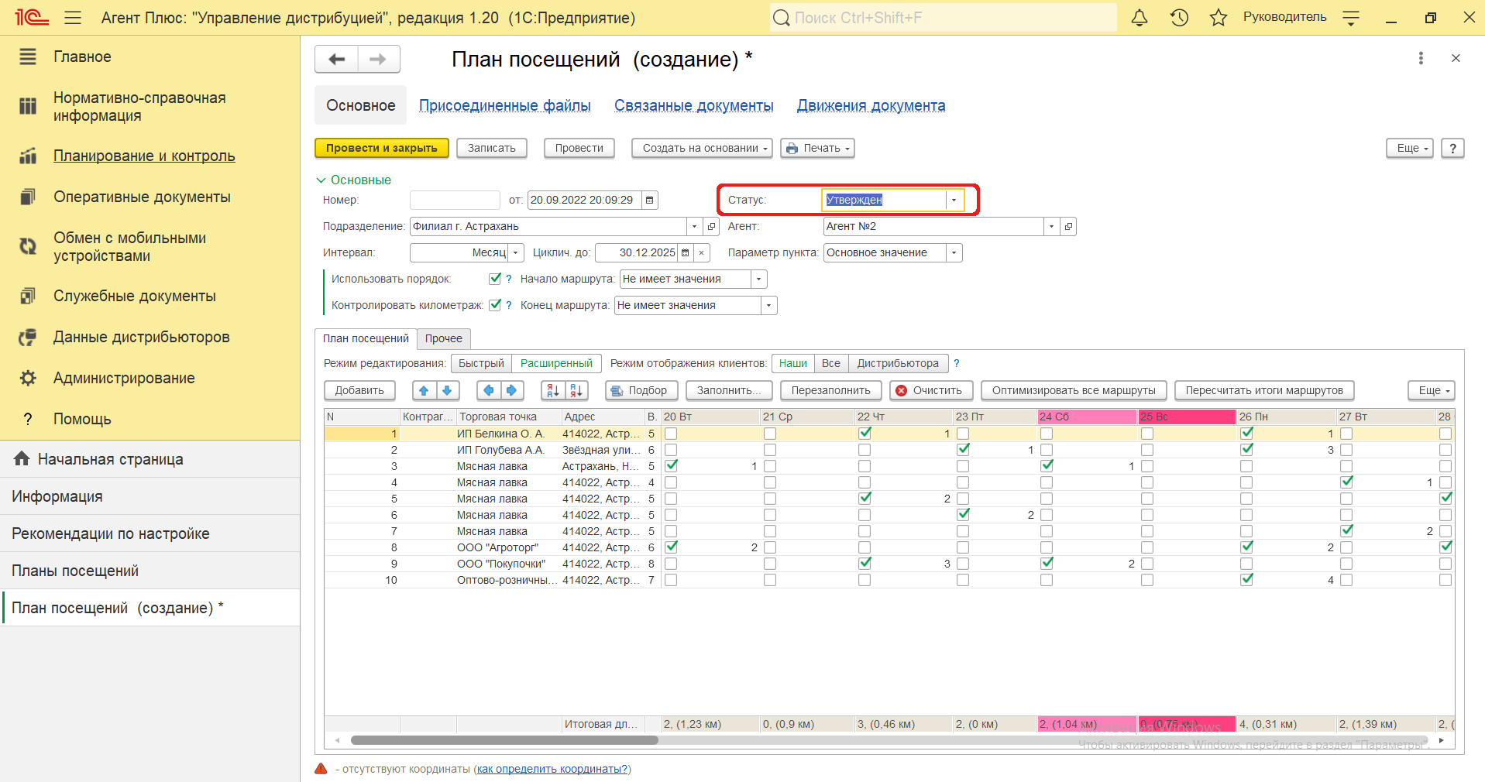Image resolution: width=1485 pixels, height=782 pixels.
Task: Move row down with blue down arrow
Action: coord(447,390)
